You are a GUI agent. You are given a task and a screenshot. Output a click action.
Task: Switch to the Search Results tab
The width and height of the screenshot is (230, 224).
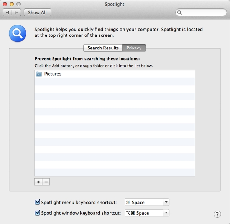click(103, 48)
